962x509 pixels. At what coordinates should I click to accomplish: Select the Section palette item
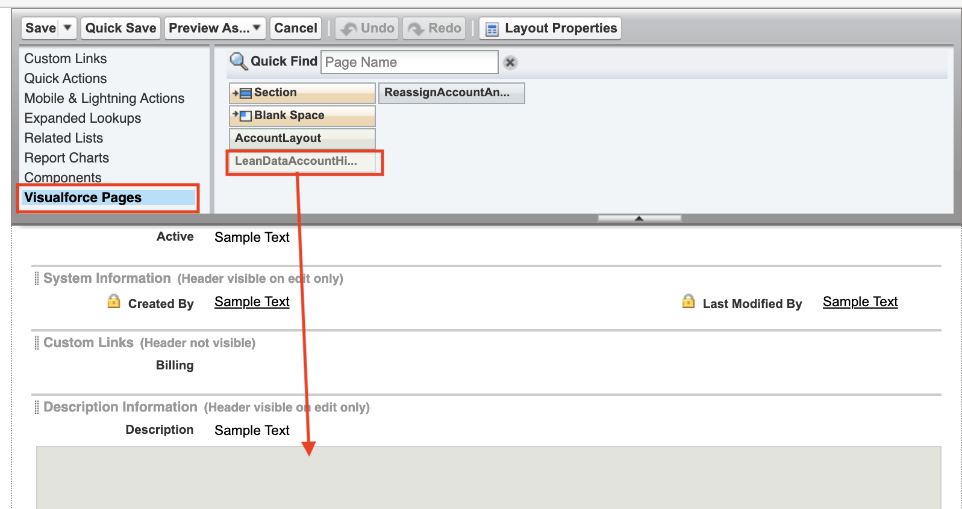(x=302, y=93)
